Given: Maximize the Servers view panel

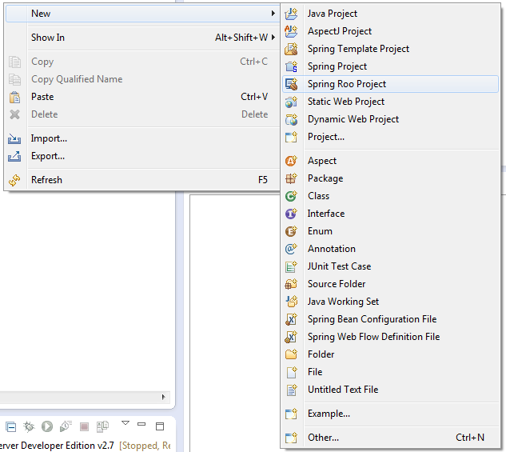Looking at the screenshot, I should click(160, 426).
